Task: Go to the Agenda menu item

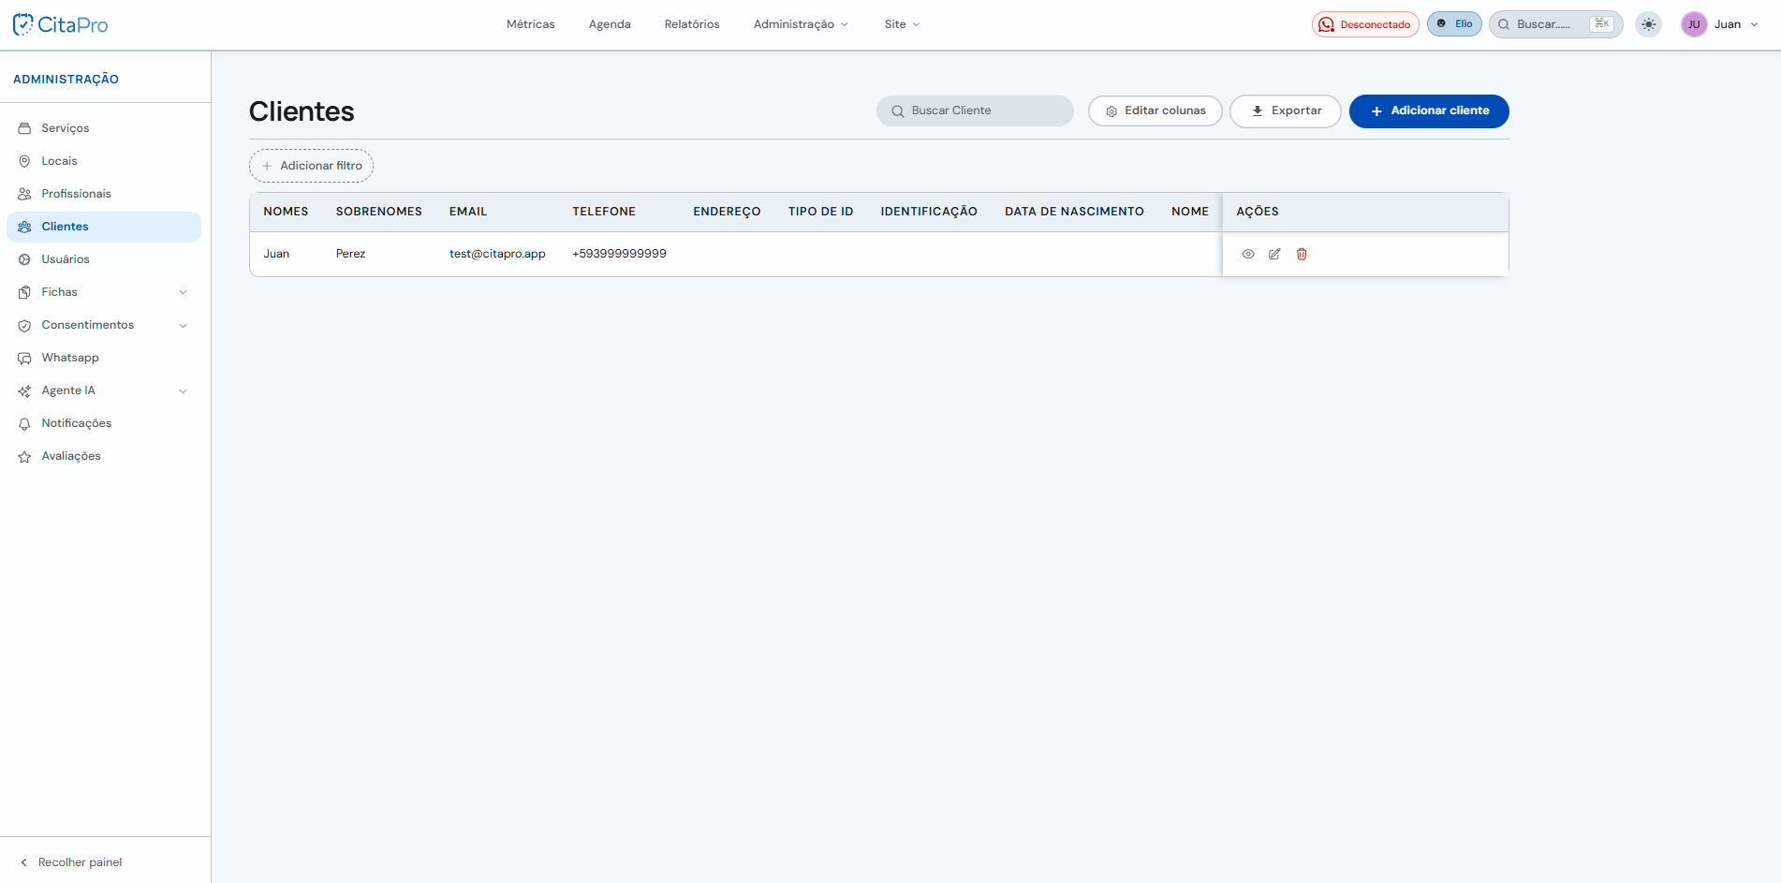Action: [610, 24]
